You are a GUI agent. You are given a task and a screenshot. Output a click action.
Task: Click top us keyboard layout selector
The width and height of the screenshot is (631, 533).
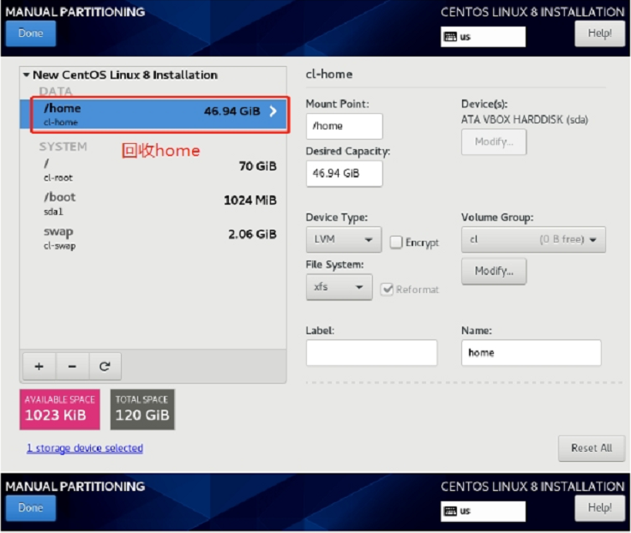pos(483,37)
